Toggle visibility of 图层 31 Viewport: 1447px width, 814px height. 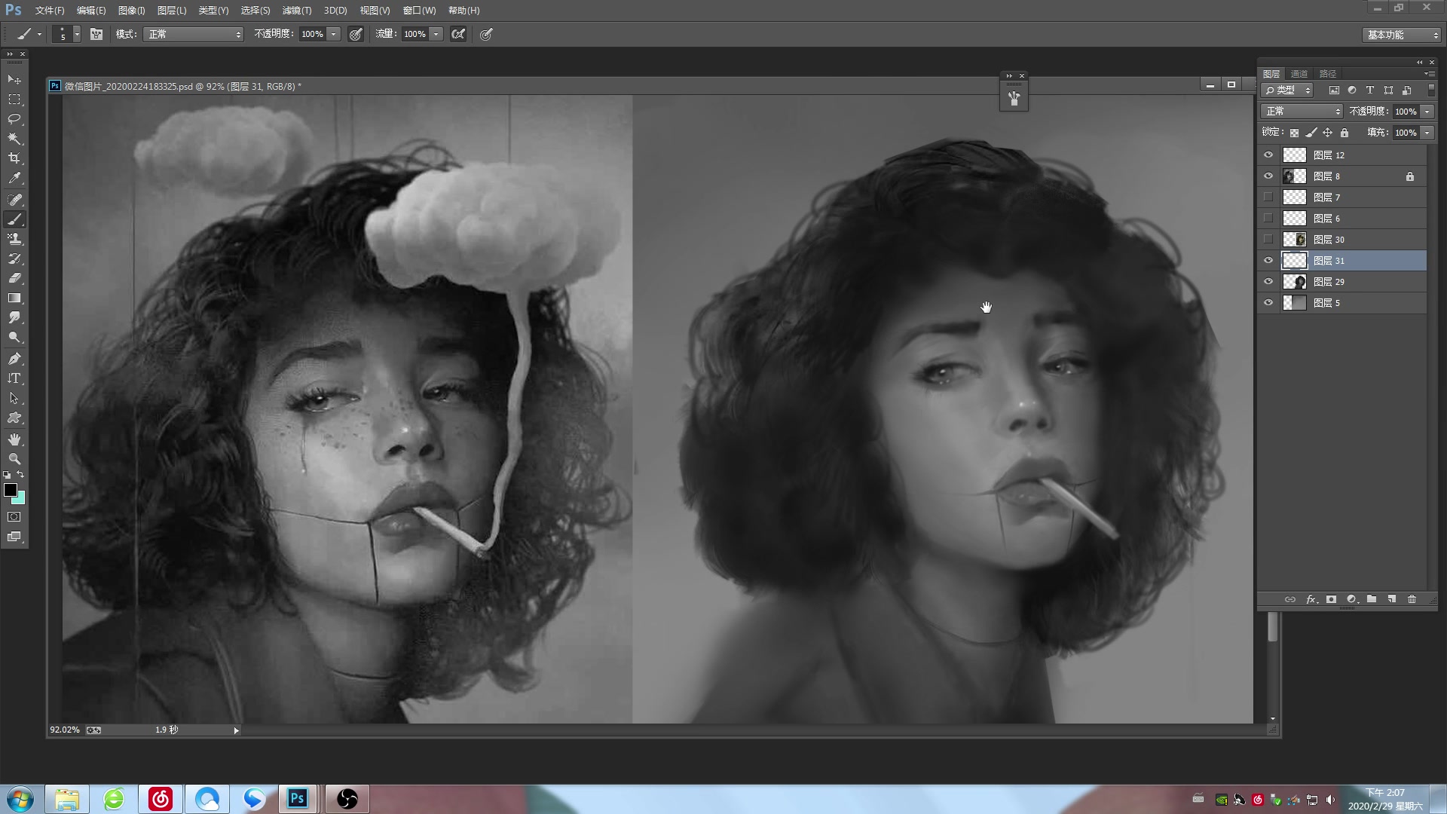1269,259
